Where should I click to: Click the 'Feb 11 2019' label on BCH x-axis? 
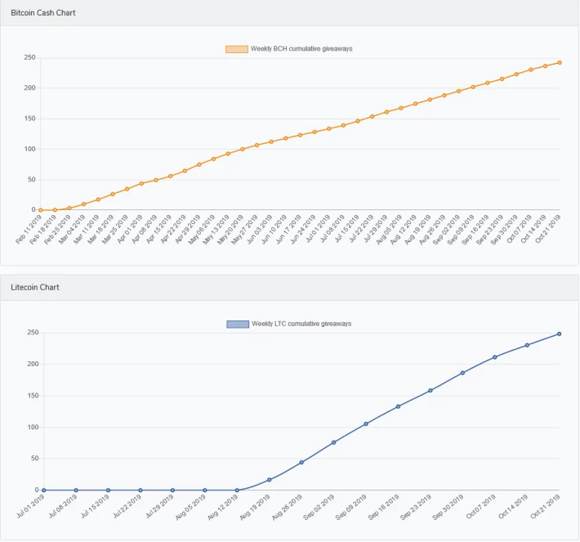(29, 230)
